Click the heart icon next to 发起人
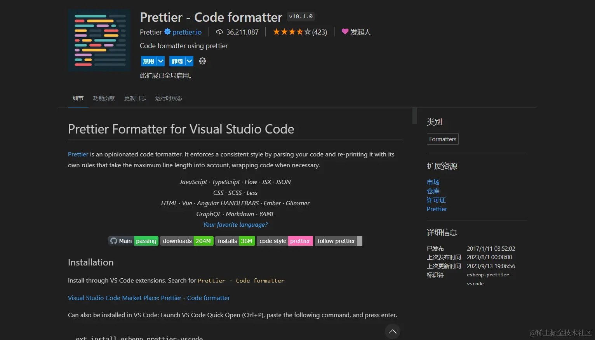This screenshot has height=340, width=595. pos(345,31)
